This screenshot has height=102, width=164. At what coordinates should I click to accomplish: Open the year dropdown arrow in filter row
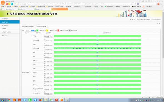click(35, 30)
